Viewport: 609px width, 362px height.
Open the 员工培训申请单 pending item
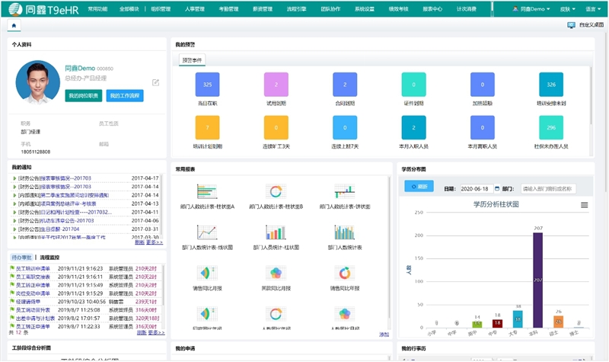point(33,268)
